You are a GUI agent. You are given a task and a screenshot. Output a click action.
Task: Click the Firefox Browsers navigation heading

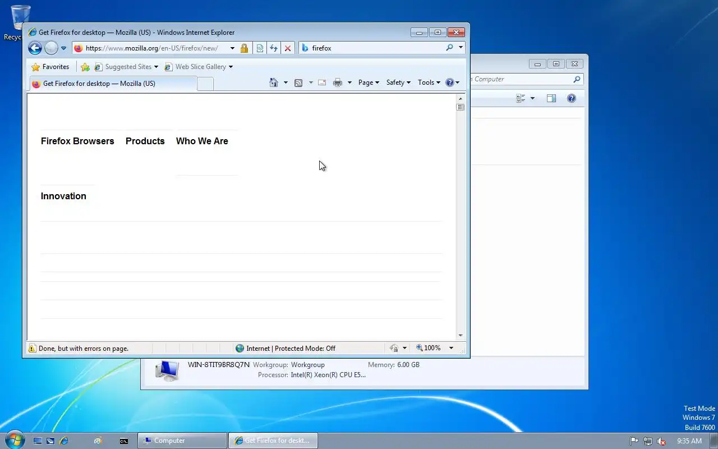point(77,141)
